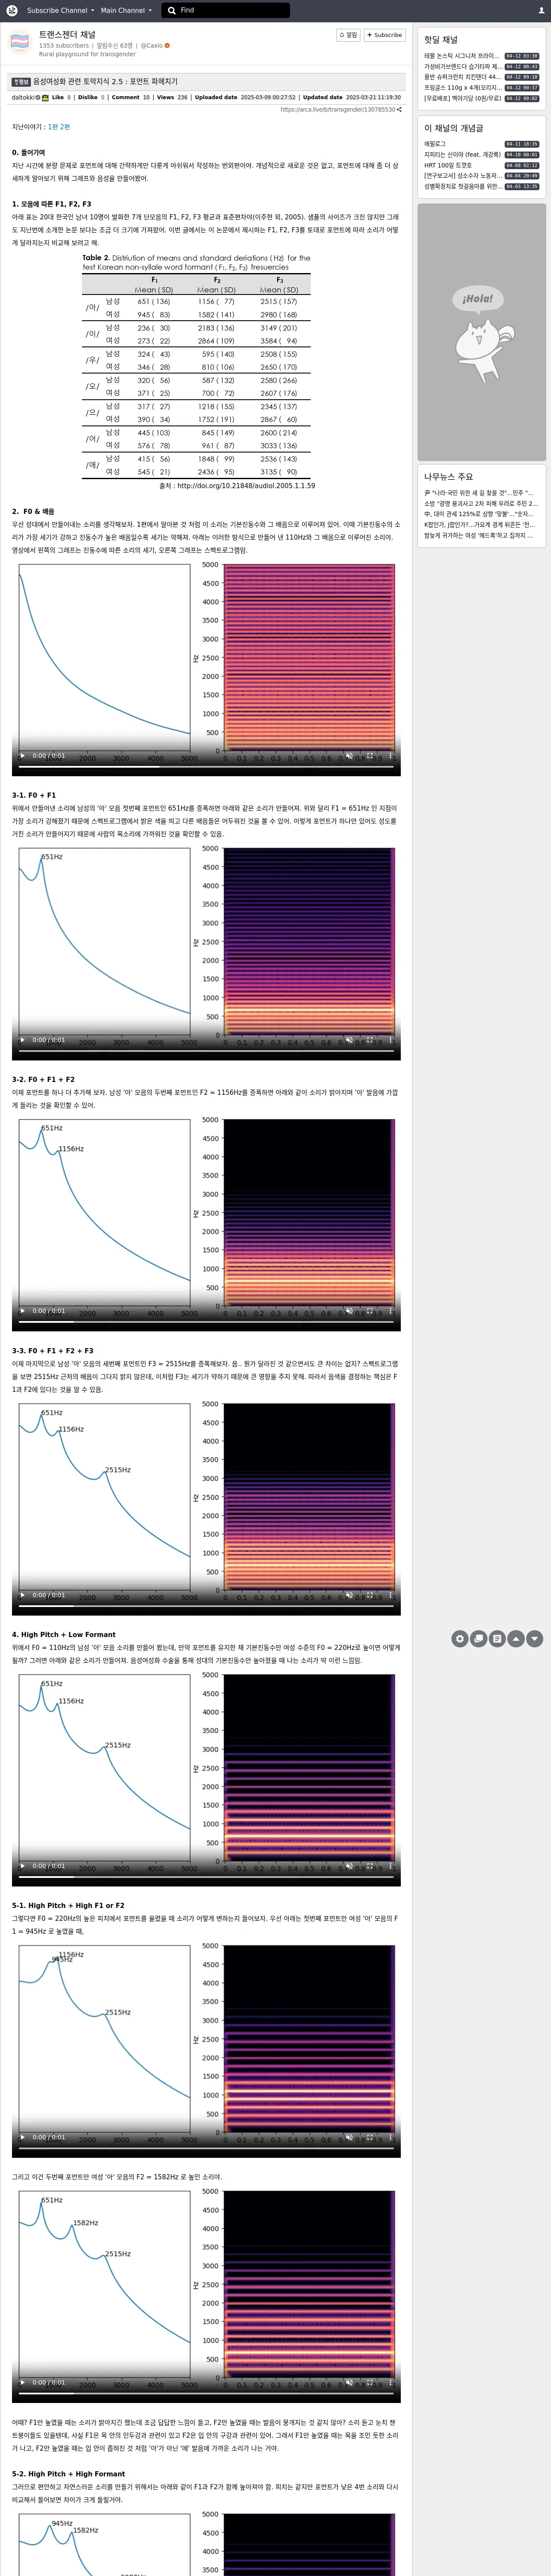
Task: Click the author name daltokki
Action: tap(23, 98)
